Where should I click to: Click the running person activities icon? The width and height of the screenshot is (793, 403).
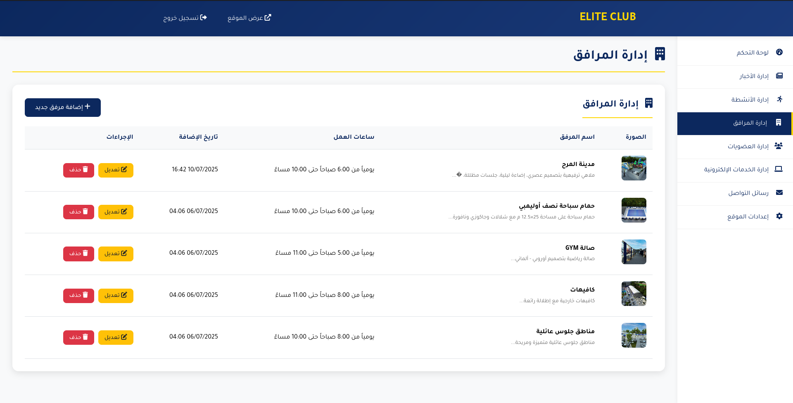779,99
